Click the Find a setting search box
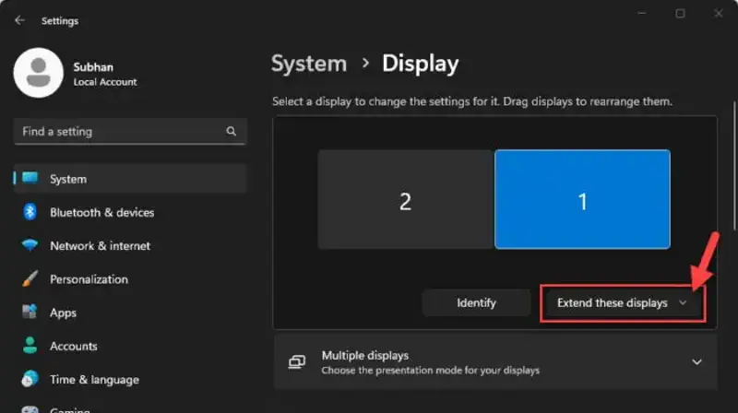The height and width of the screenshot is (413, 738). (130, 131)
